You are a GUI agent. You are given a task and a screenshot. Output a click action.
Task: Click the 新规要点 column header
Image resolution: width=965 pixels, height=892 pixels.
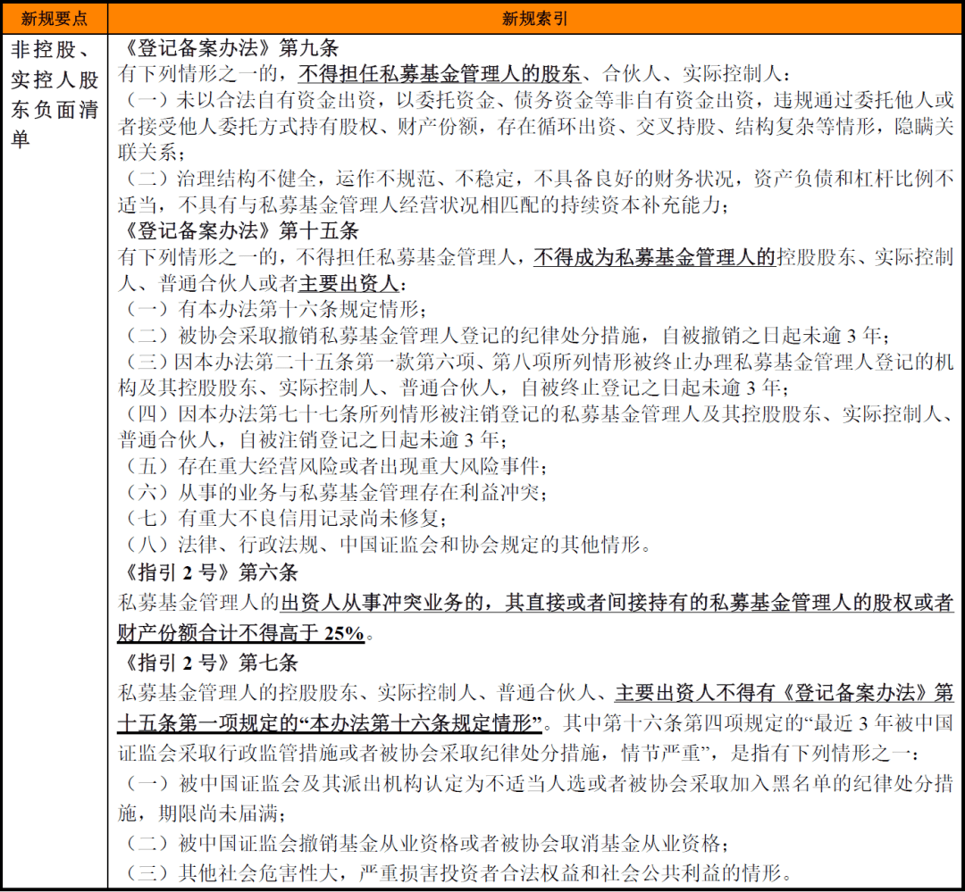click(x=55, y=18)
